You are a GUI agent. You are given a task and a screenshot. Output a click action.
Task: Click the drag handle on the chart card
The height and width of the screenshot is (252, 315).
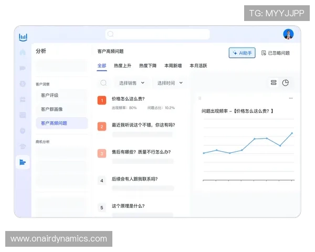tap(199, 98)
